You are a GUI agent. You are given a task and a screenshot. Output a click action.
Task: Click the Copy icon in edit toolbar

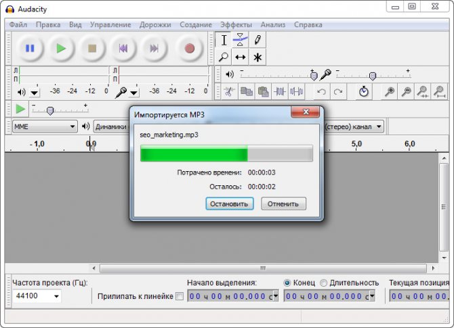click(x=247, y=91)
